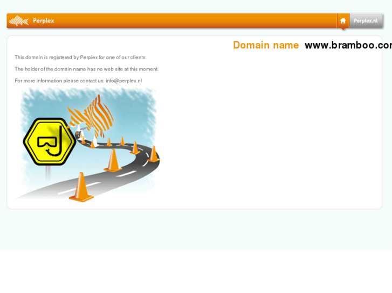Viewport: 392px width, 293px height.
Task: Open the Perplex.nl tab
Action: (366, 20)
